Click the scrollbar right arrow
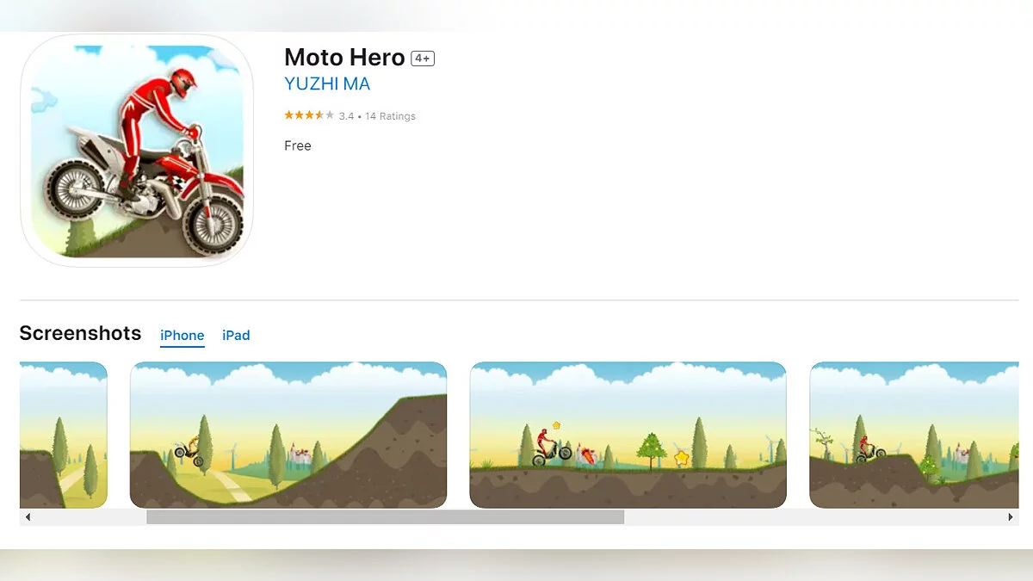This screenshot has width=1033, height=581. pos(1011,517)
